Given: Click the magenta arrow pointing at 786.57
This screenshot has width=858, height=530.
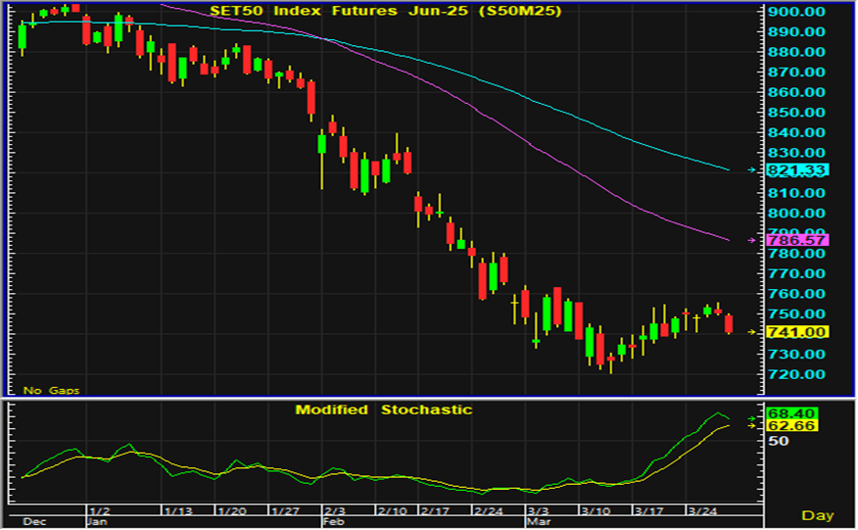Looking at the screenshot, I should [752, 240].
